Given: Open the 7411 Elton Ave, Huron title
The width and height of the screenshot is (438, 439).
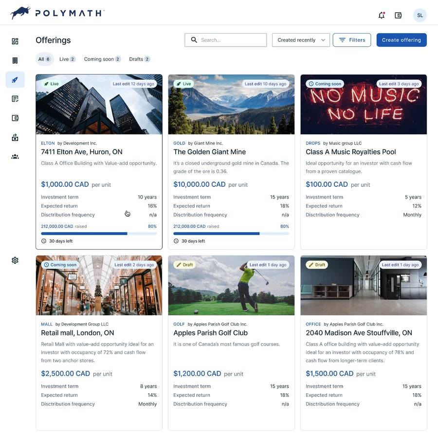Looking at the screenshot, I should [82, 152].
